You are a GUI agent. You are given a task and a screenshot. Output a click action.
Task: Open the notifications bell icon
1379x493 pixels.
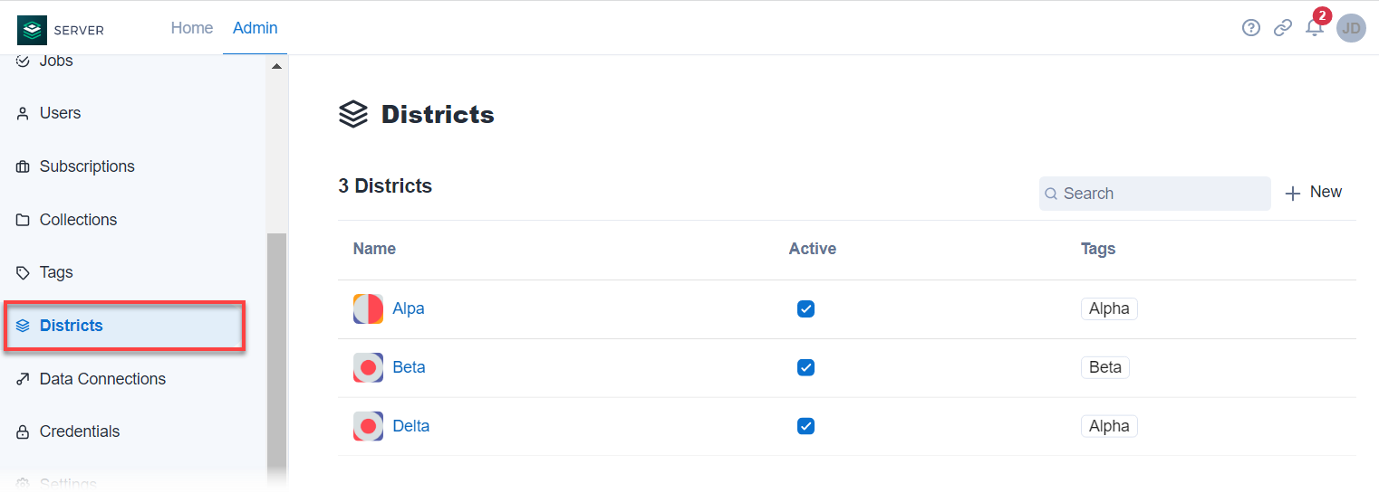(1314, 28)
